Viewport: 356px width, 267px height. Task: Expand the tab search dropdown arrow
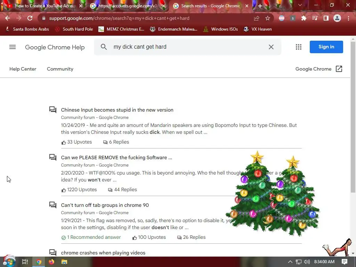click(300, 5)
